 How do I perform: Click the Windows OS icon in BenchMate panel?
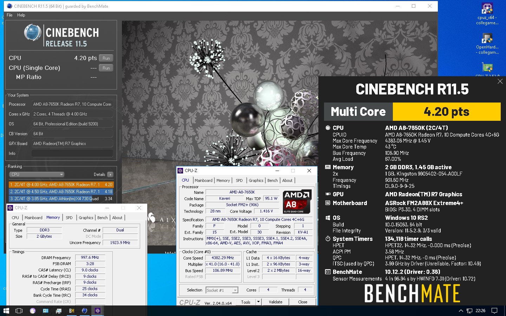point(328,218)
